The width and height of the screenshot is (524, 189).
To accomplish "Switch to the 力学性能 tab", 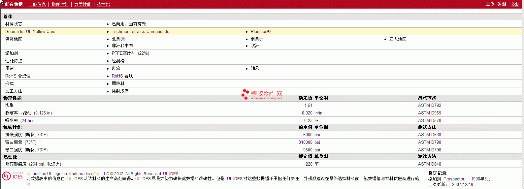I will [x=83, y=4].
